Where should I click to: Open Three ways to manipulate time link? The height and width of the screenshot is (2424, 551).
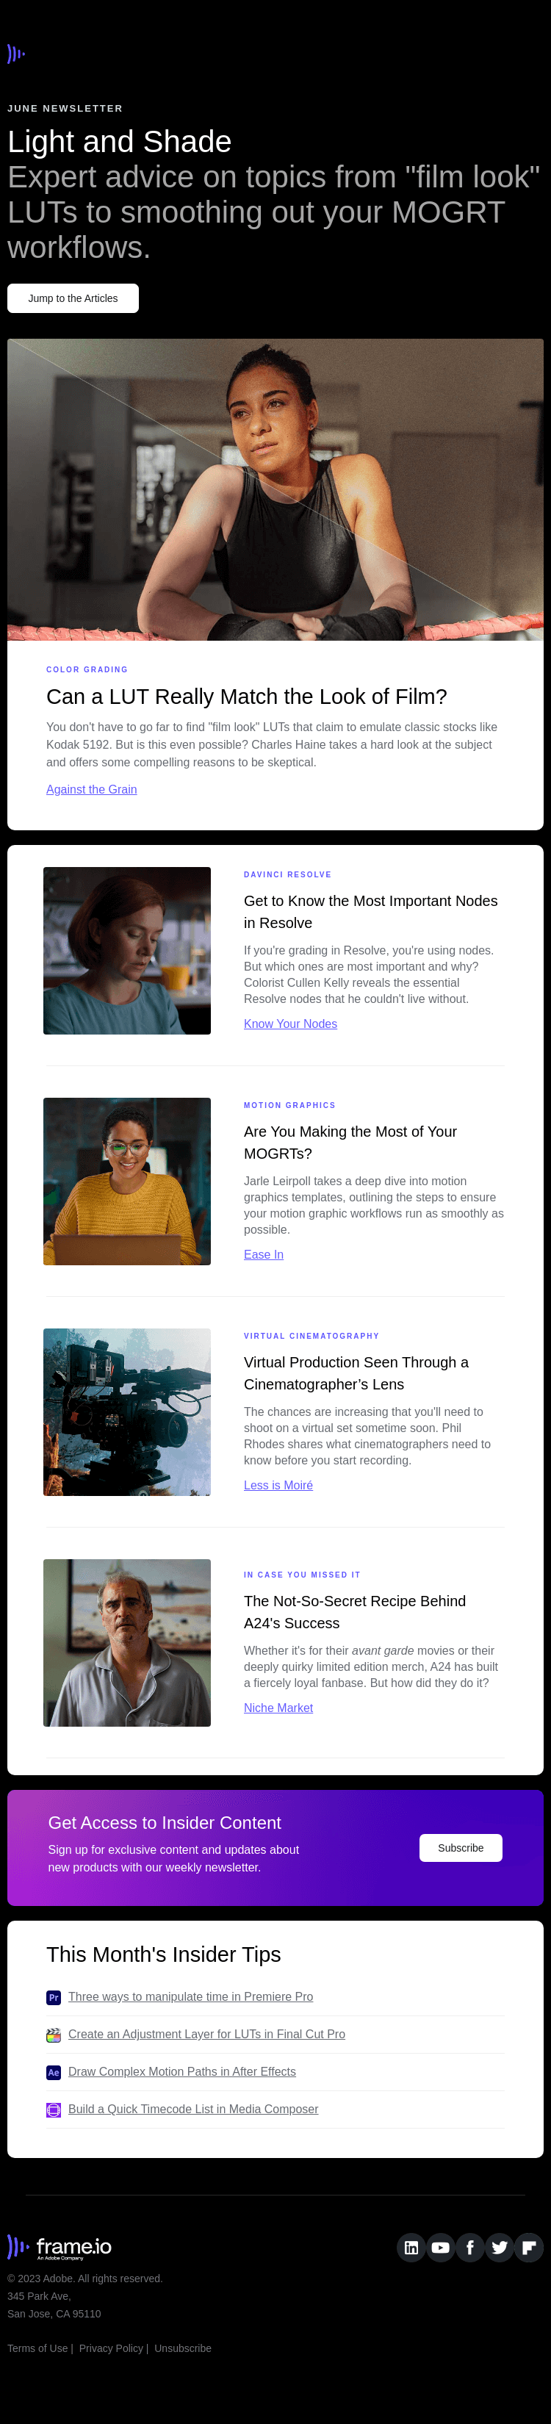(190, 1997)
